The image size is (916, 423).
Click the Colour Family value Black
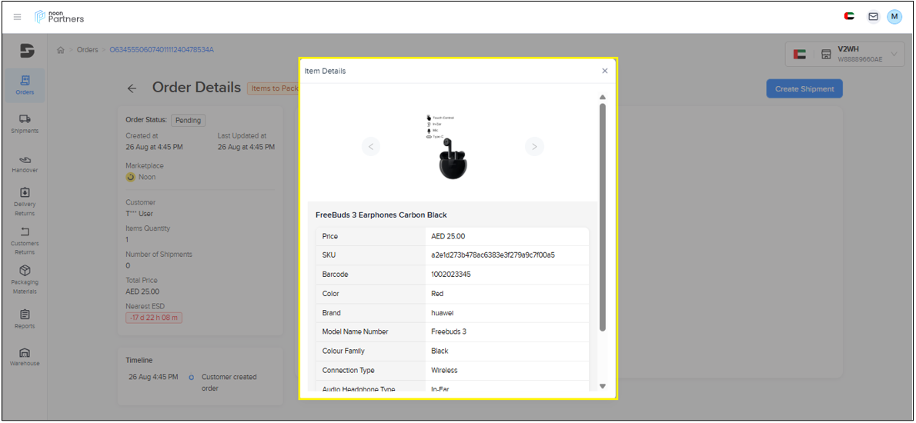pyautogui.click(x=440, y=351)
